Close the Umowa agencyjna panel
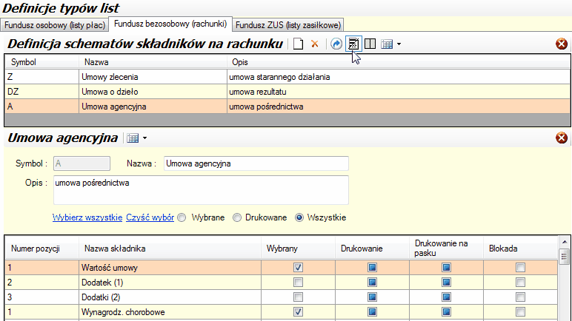Image resolution: width=572 pixels, height=321 pixels. 562,138
